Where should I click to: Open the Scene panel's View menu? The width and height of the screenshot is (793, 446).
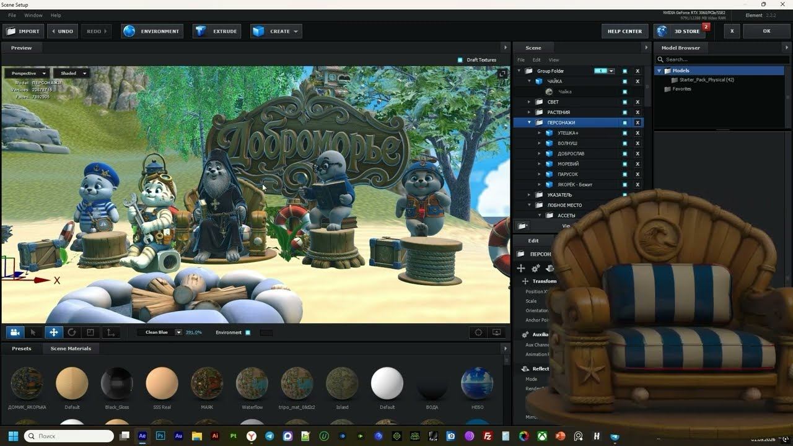pos(554,60)
